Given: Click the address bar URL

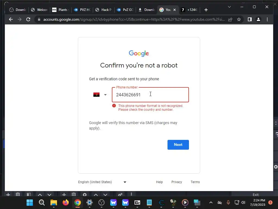Looking at the screenshot, I should click(x=134, y=19).
